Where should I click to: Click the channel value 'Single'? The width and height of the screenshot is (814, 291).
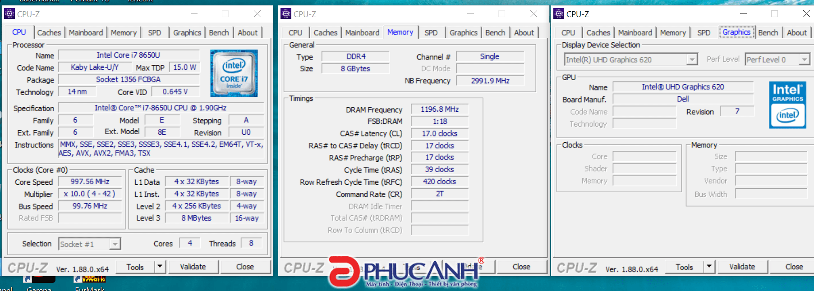490,56
